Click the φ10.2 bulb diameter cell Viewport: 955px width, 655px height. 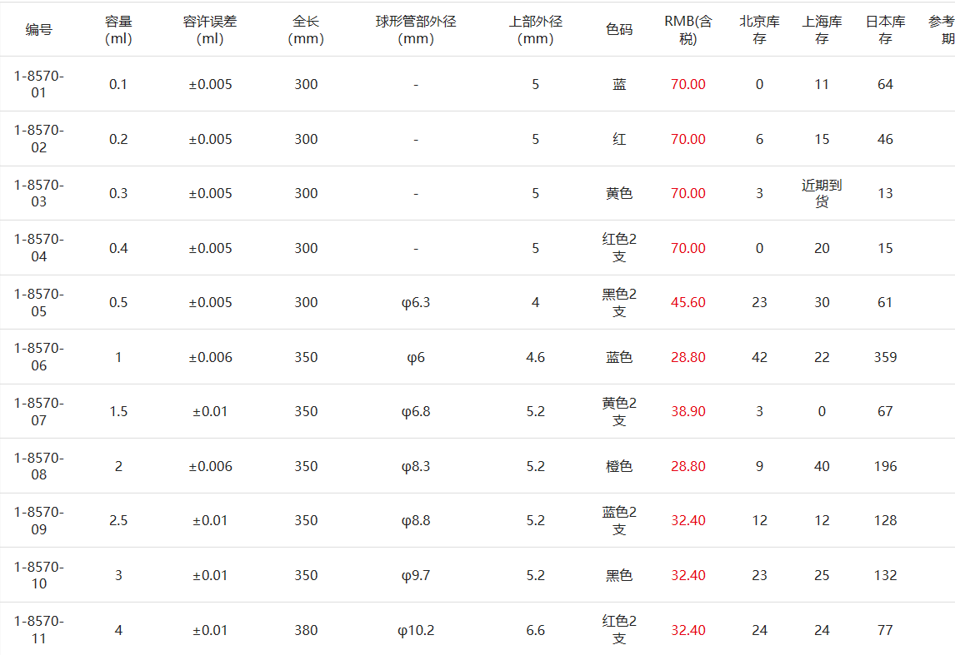pos(416,630)
